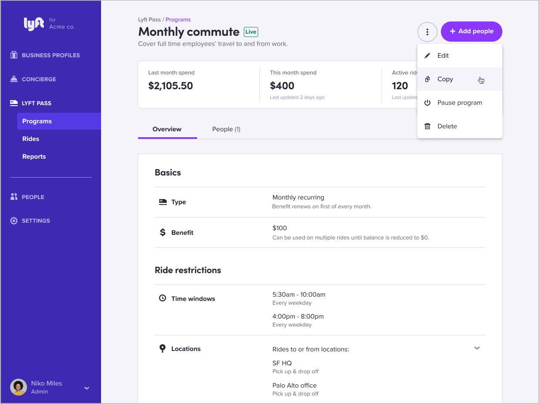
Task: Click the $400 this month spend value
Action: (x=282, y=86)
